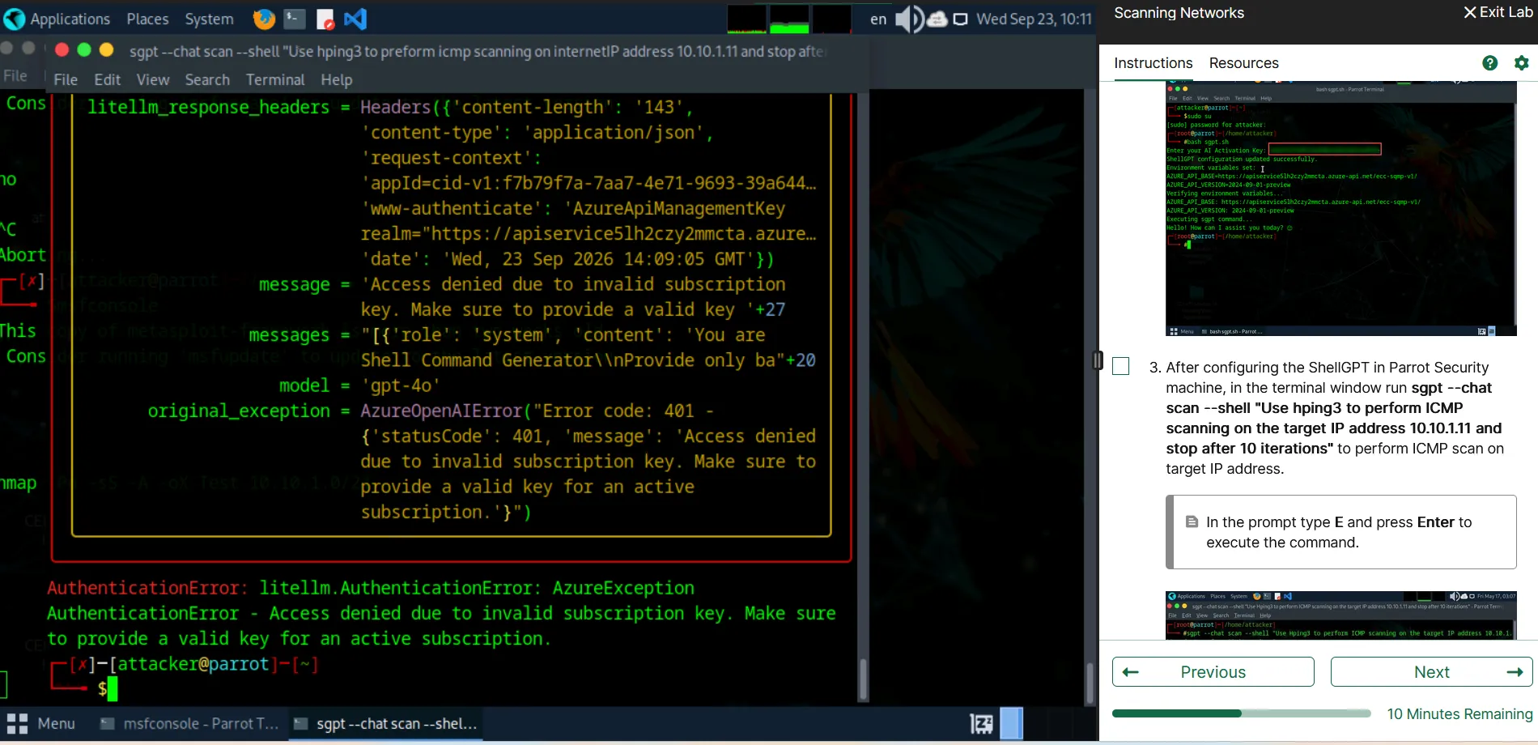Open the volume speaker control
Screen dimensions: 1538x745
(909, 19)
